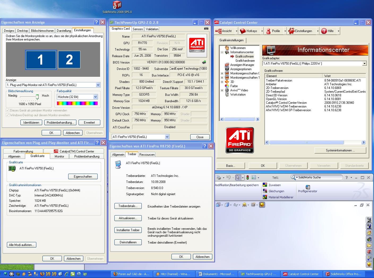The height and width of the screenshot is (278, 374).
Task: Click the Deinstallieren driver button
Action: pos(128,242)
